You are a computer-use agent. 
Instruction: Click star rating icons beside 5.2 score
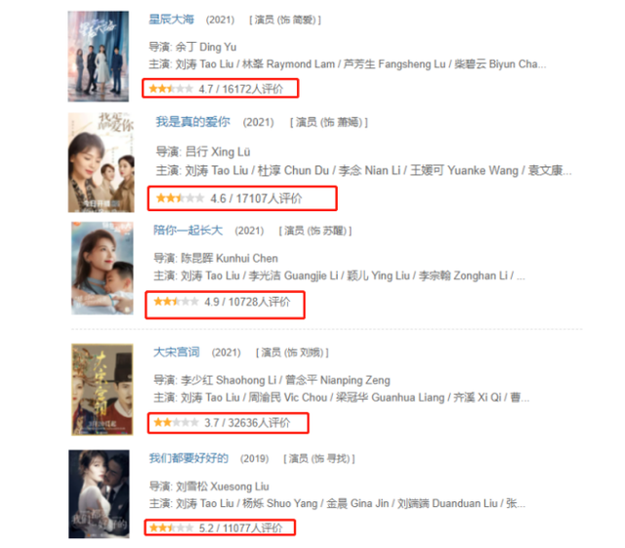pos(171,527)
